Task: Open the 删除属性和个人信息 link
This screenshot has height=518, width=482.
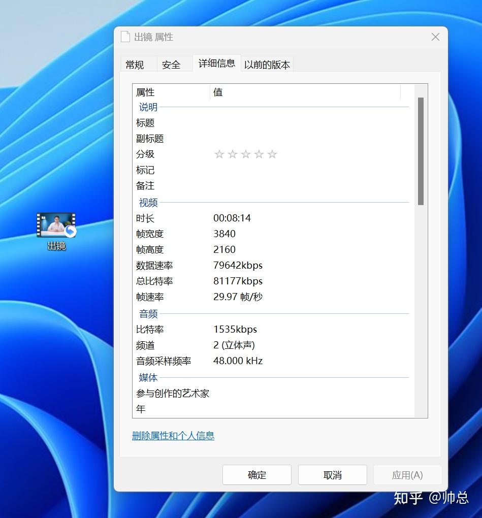Action: (174, 436)
